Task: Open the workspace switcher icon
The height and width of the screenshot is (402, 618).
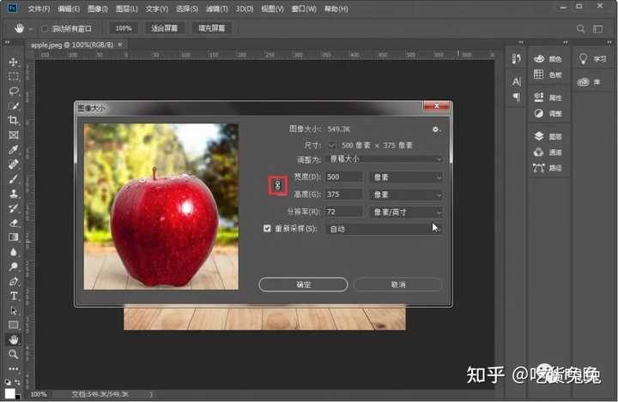Action: click(598, 29)
